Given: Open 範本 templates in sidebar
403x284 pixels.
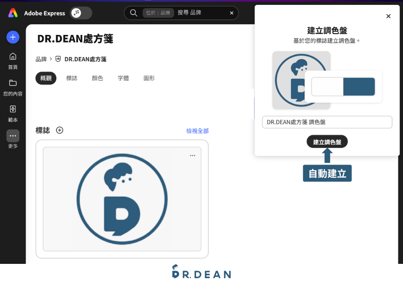Looking at the screenshot, I should pyautogui.click(x=13, y=114).
